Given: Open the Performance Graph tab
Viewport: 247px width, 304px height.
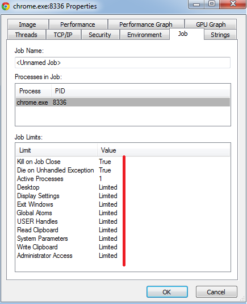Looking at the screenshot, I should click(146, 24).
